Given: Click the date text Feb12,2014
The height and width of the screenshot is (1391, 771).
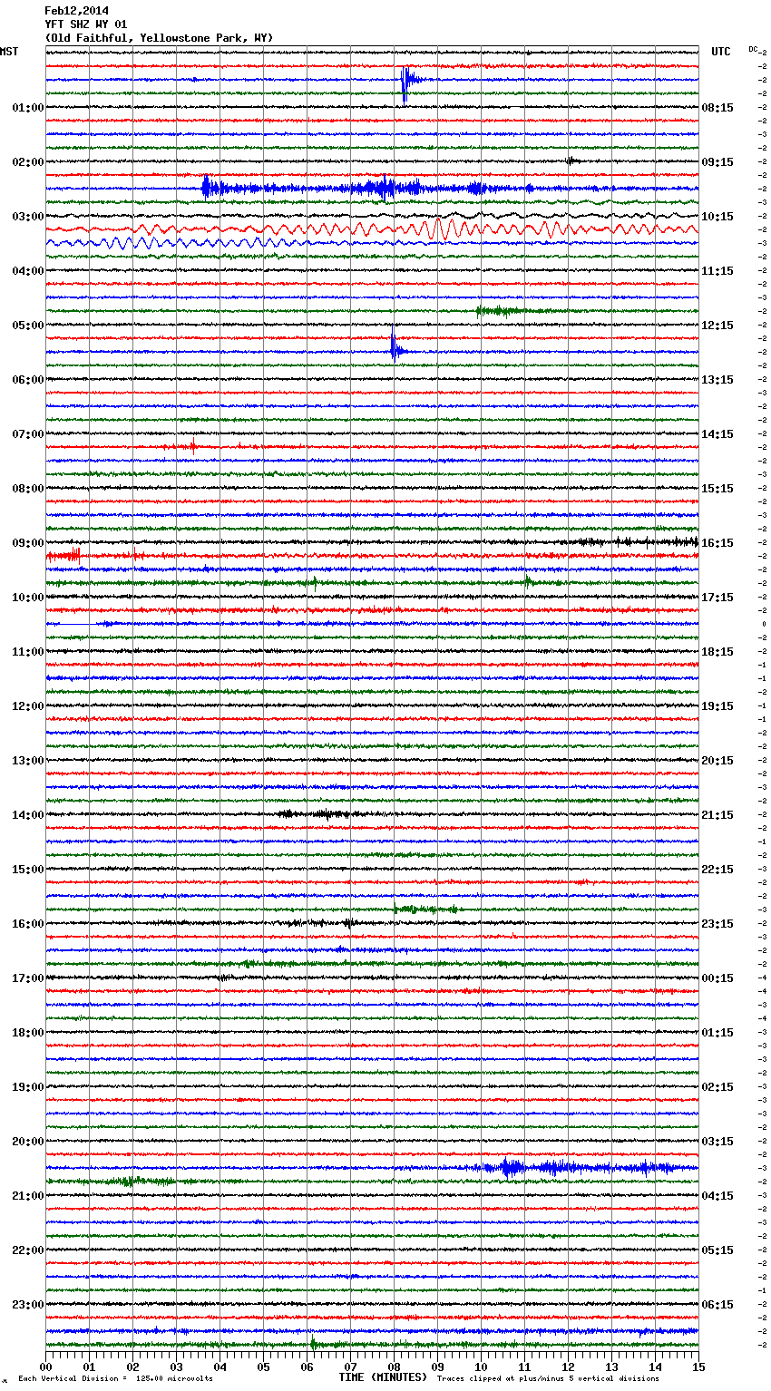Looking at the screenshot, I should (76, 11).
